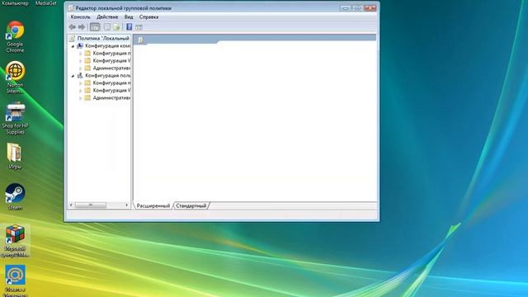
Task: Expand Административные шаблоны under Конфигурация компьютера
Action: tap(81, 68)
